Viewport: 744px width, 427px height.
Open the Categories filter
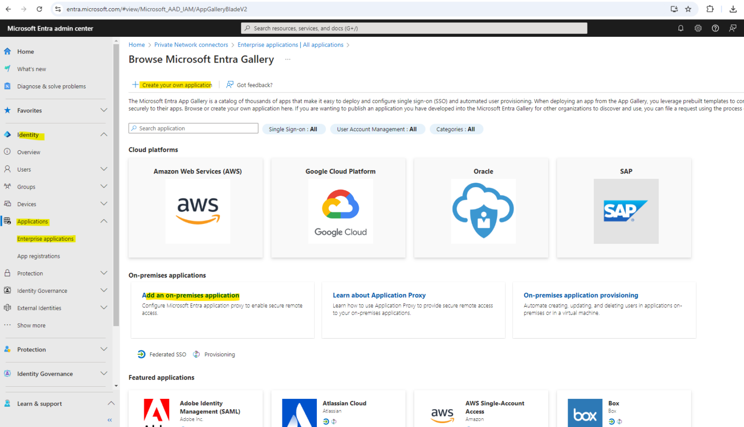pyautogui.click(x=455, y=129)
